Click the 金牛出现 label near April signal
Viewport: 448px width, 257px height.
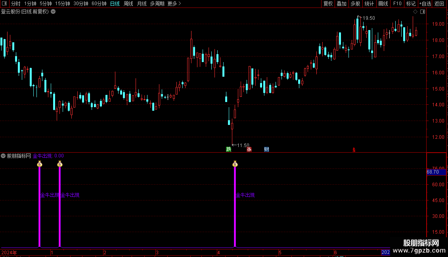245,195
